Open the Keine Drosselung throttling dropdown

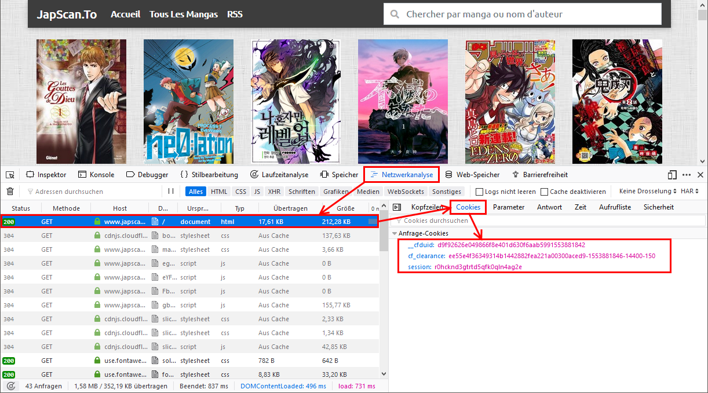pos(647,191)
